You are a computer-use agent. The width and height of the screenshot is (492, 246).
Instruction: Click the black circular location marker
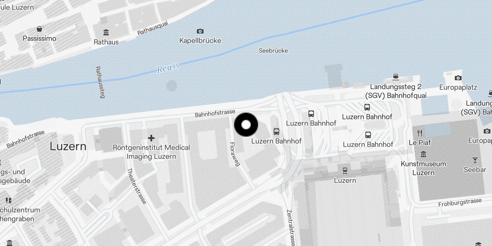coord(246,125)
